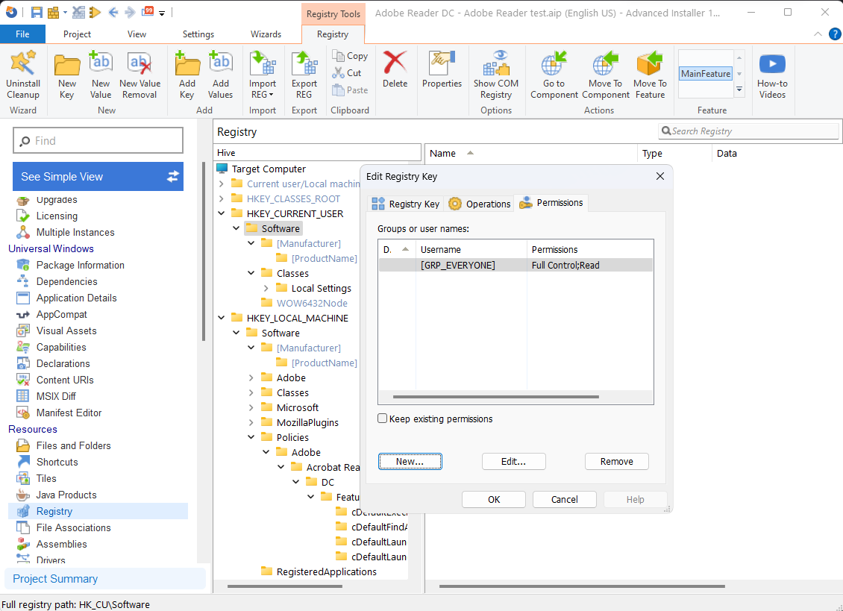Expand the HKEY_CLASSES_ROOT hive

tap(222, 198)
